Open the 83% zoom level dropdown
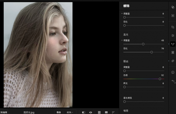 [70, 112]
